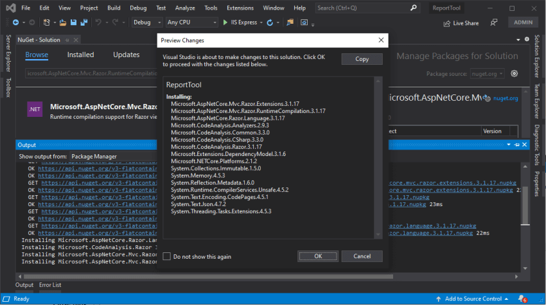Open the Diagnostic Tools side tab
Viewport: 546px width, 305px height.
click(536, 145)
